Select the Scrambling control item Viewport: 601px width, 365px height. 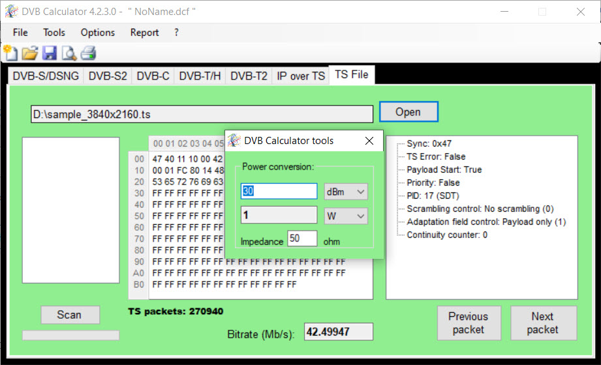480,209
